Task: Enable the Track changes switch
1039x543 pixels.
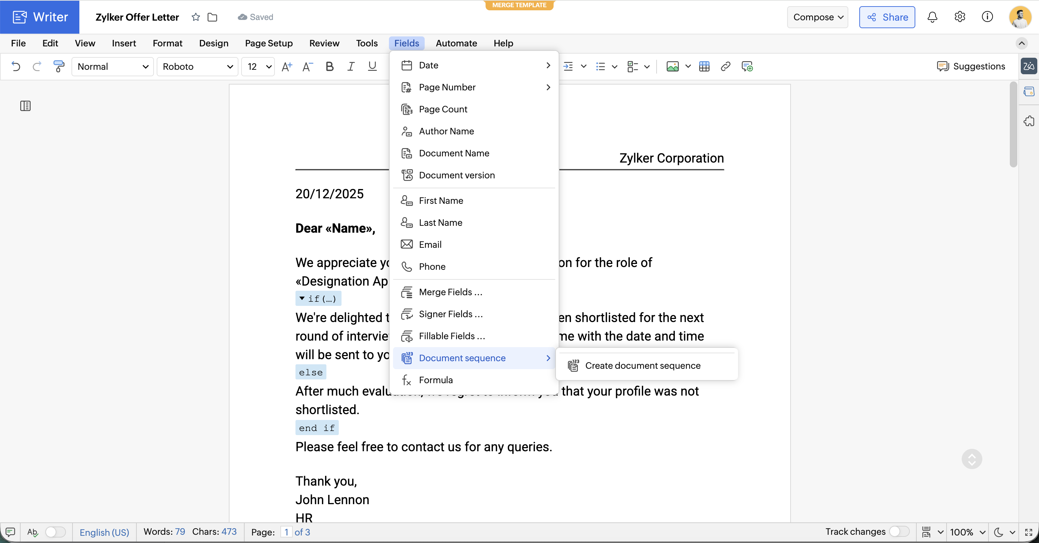Action: pos(899,531)
